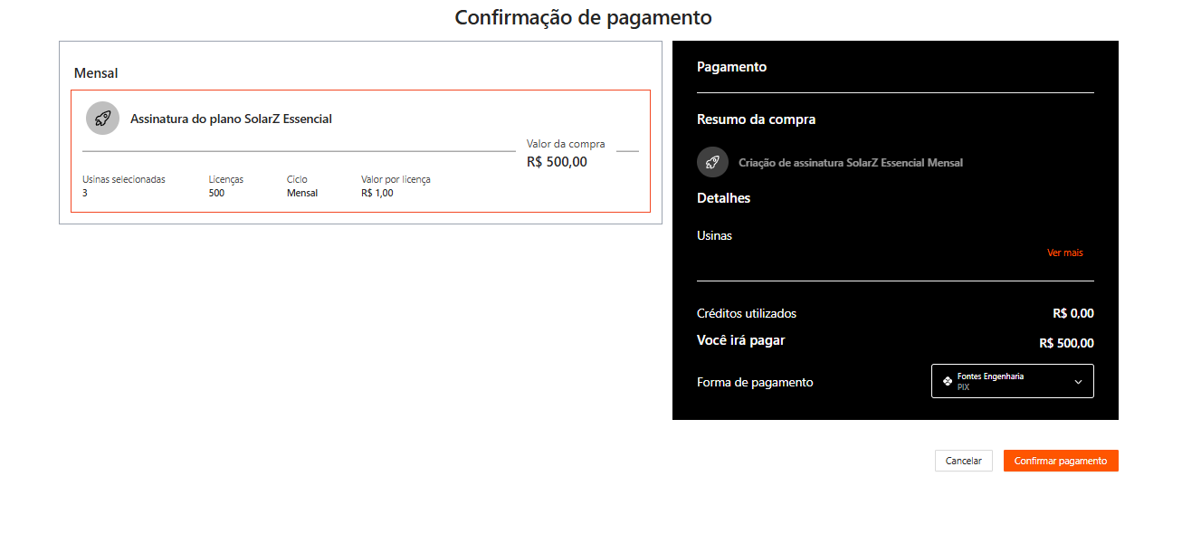Click the Valor por licença label
The width and height of the screenshot is (1182, 543).
(x=396, y=179)
